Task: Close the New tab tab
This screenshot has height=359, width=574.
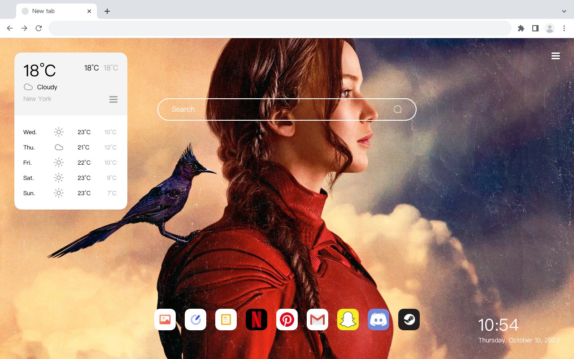Action: click(89, 11)
